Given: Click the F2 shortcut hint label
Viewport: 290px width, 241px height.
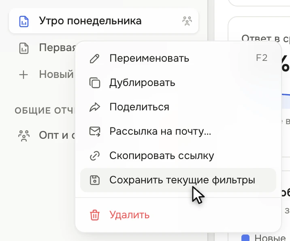Looking at the screenshot, I should [x=262, y=58].
